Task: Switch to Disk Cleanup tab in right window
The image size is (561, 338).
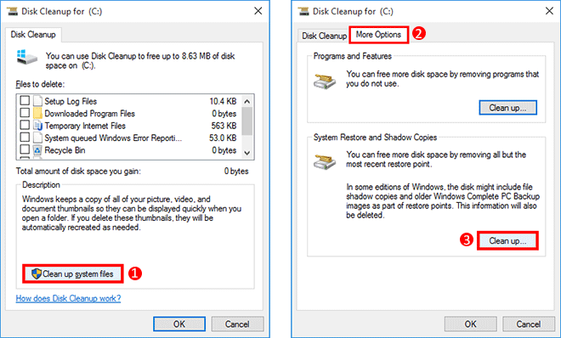Action: click(324, 36)
